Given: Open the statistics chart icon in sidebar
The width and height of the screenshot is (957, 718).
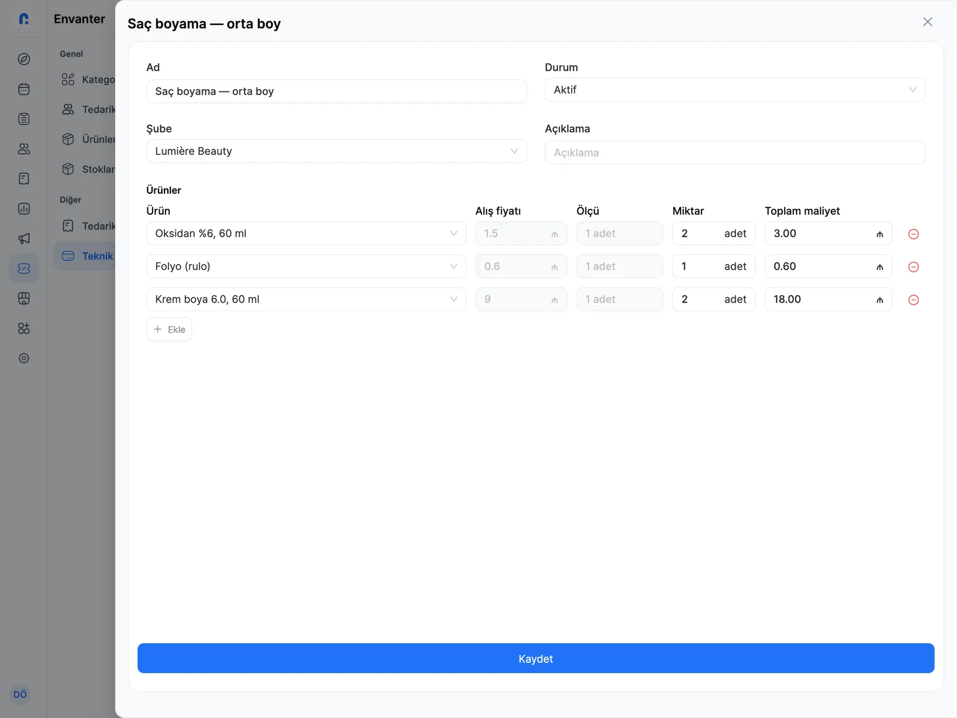Looking at the screenshot, I should coord(24,209).
